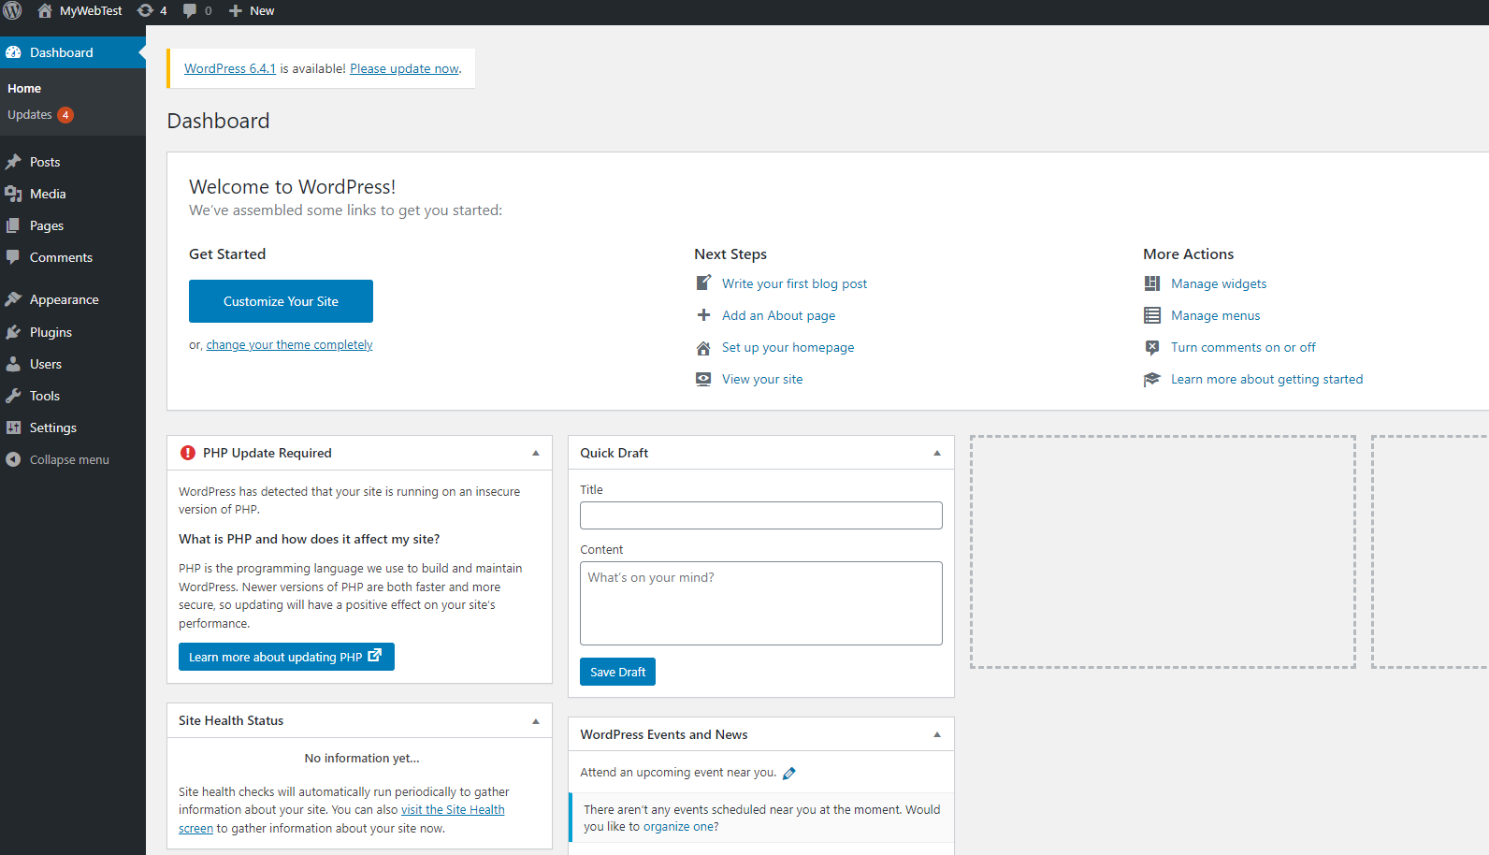Collapse the PHP Update Required panel
1489x855 pixels.
[536, 453]
